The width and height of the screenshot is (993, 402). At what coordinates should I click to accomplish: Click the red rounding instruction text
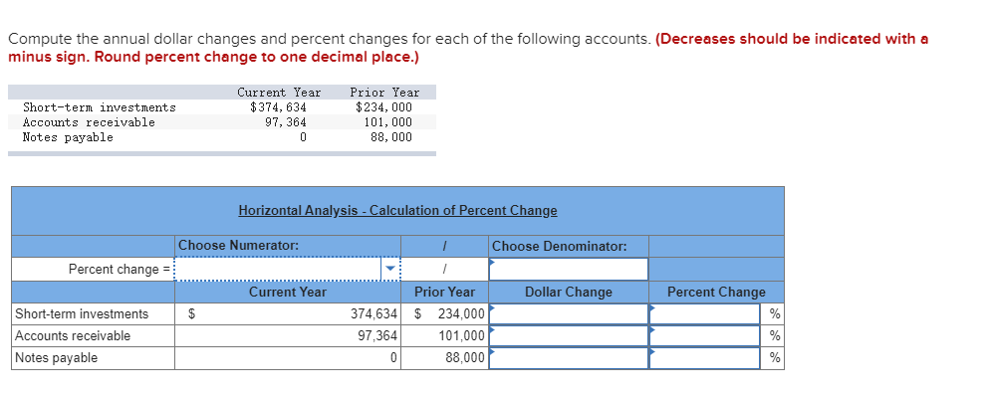click(x=468, y=48)
